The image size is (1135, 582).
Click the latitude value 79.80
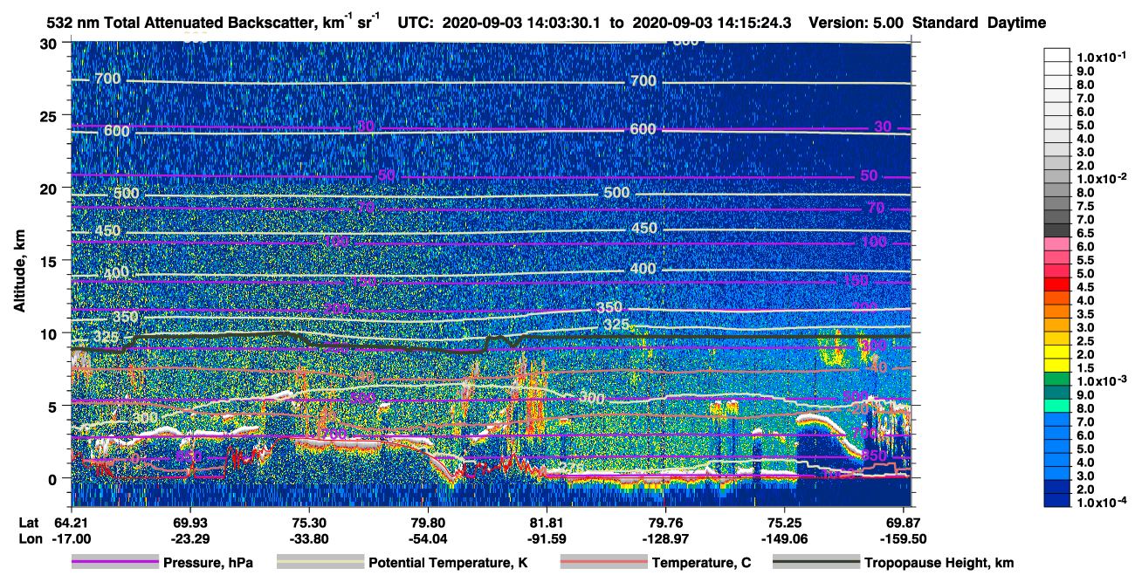point(427,522)
